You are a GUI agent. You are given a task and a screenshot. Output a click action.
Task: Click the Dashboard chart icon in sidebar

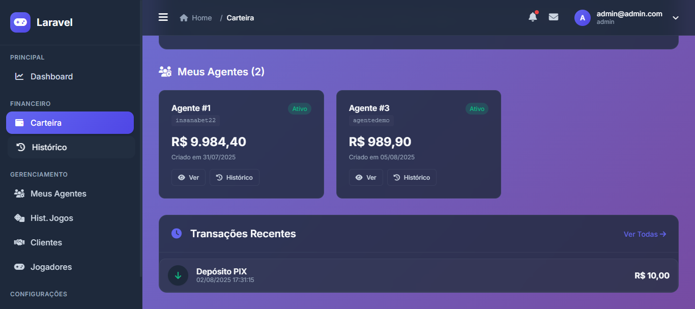coord(19,76)
